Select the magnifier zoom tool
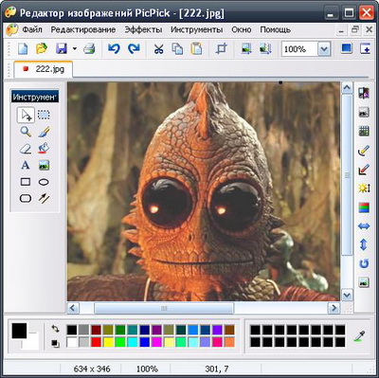Image resolution: width=379 pixels, height=378 pixels. 26,132
